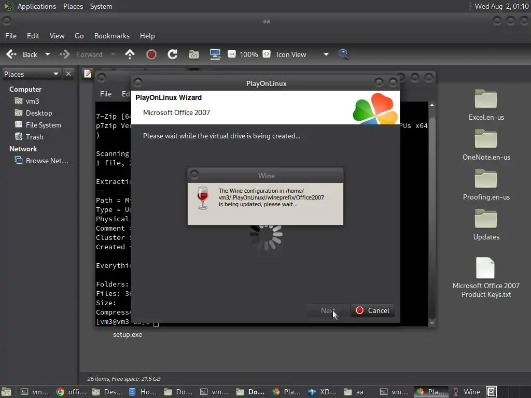Image resolution: width=531 pixels, height=398 pixels.
Task: Open the System menu in top panel
Action: [101, 6]
